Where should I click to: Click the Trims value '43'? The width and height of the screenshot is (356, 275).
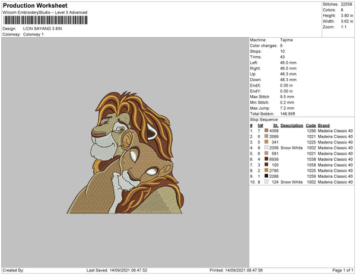(x=282, y=57)
